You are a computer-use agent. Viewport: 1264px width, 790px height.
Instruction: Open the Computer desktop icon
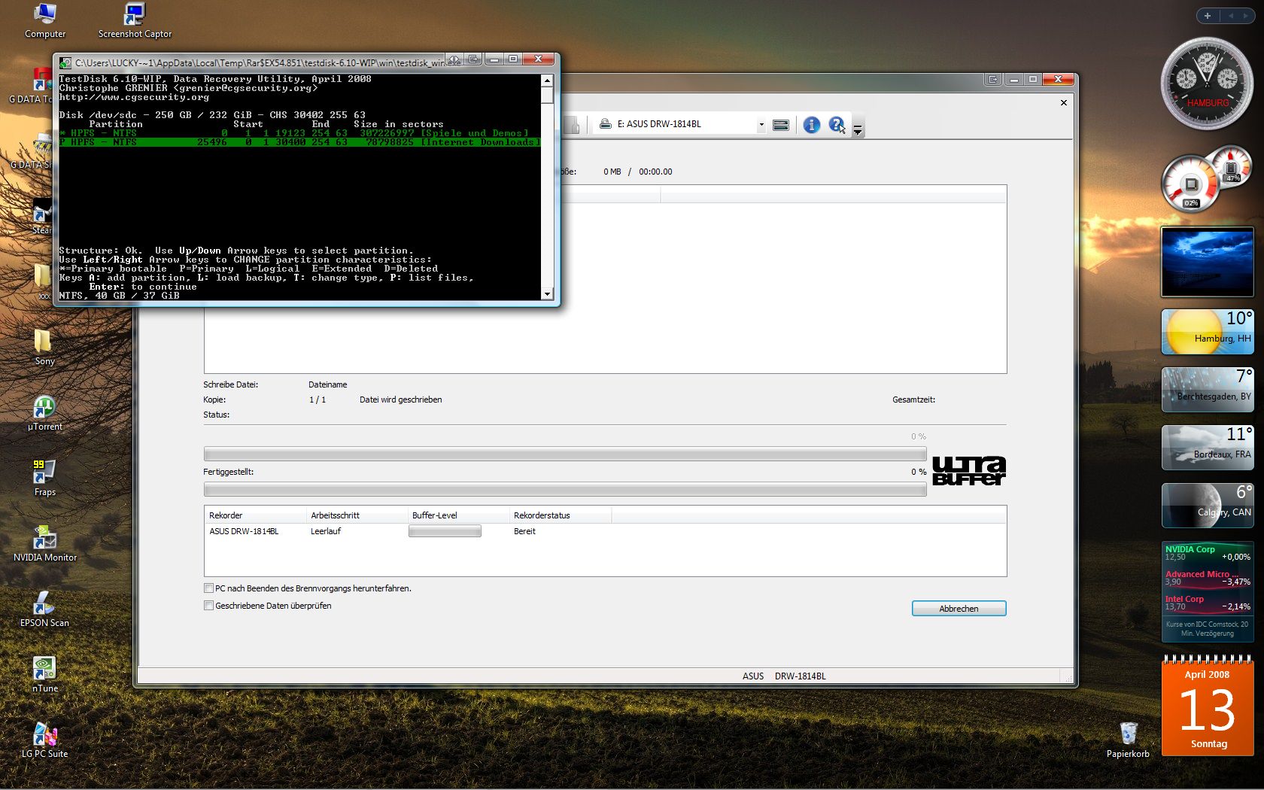45,20
